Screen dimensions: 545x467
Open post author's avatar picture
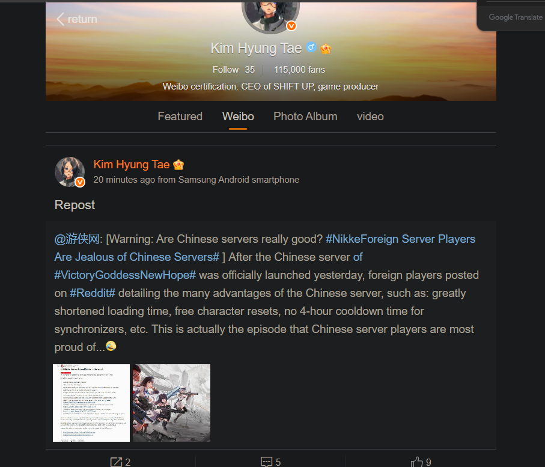(x=70, y=172)
